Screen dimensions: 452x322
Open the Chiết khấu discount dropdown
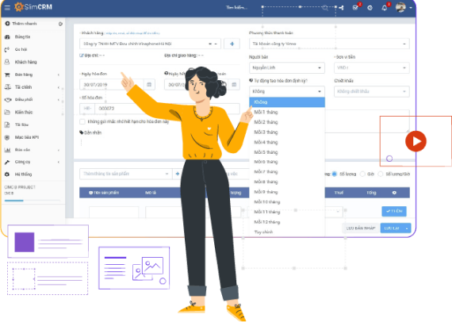coord(372,91)
